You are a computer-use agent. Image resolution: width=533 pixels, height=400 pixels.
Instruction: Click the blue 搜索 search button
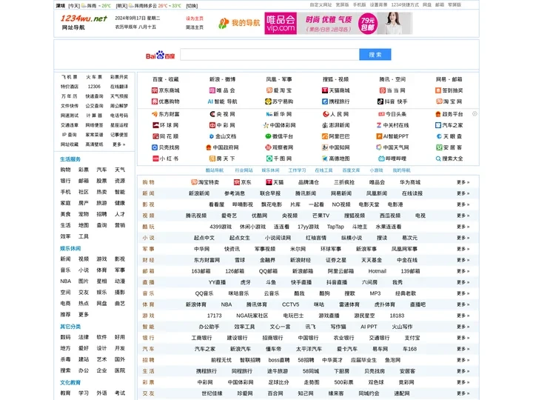click(375, 54)
